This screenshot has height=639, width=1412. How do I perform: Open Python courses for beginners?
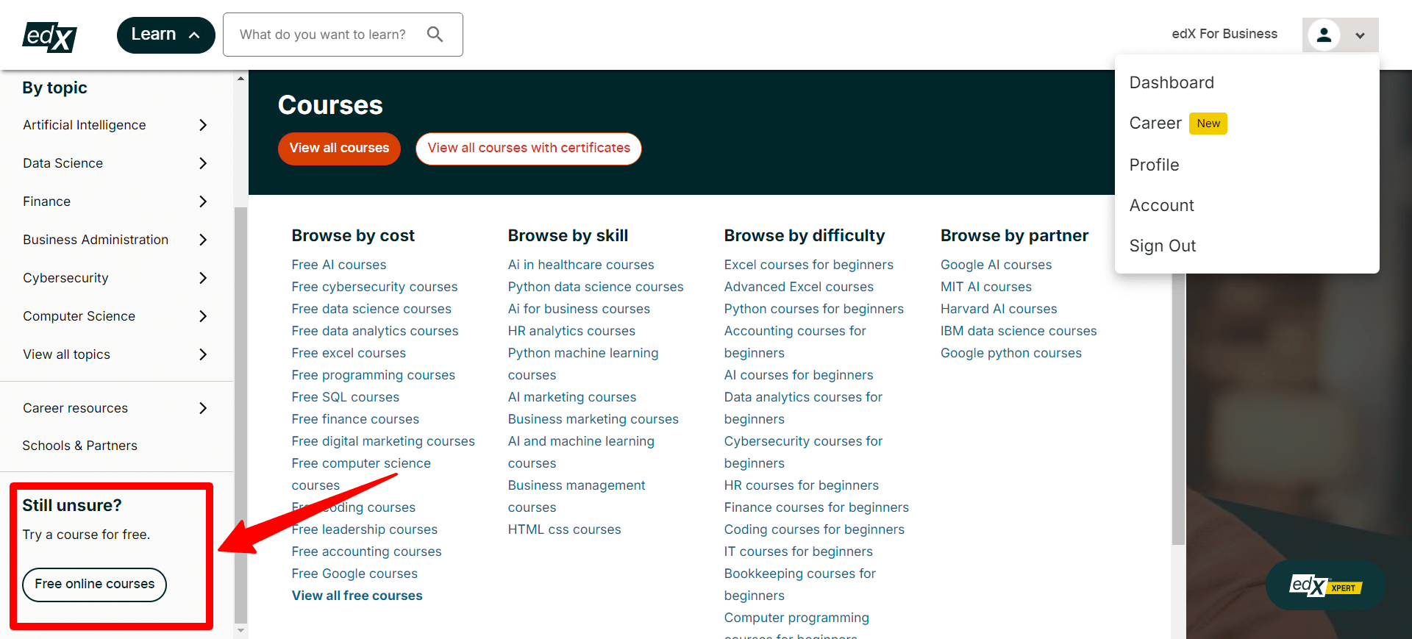pos(814,309)
